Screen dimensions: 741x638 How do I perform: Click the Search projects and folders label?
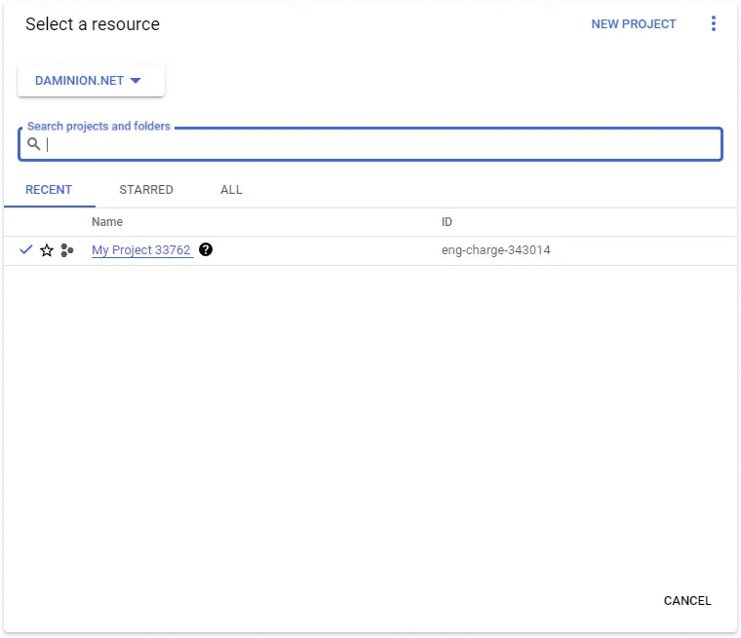coord(98,127)
